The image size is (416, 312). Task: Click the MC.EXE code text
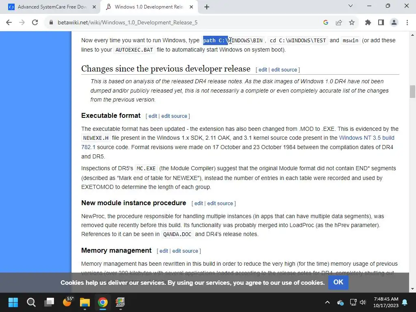point(146,169)
